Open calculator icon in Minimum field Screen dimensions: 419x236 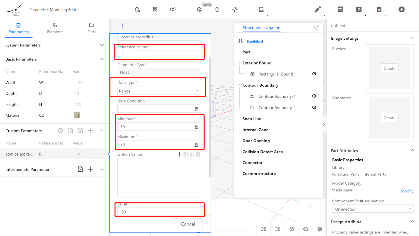[x=197, y=127]
